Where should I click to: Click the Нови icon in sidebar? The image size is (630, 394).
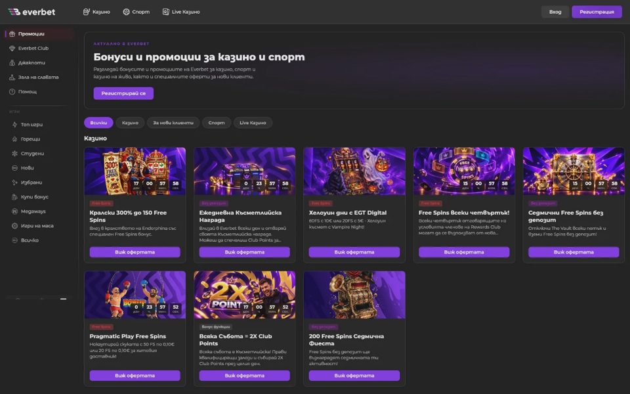(15, 168)
